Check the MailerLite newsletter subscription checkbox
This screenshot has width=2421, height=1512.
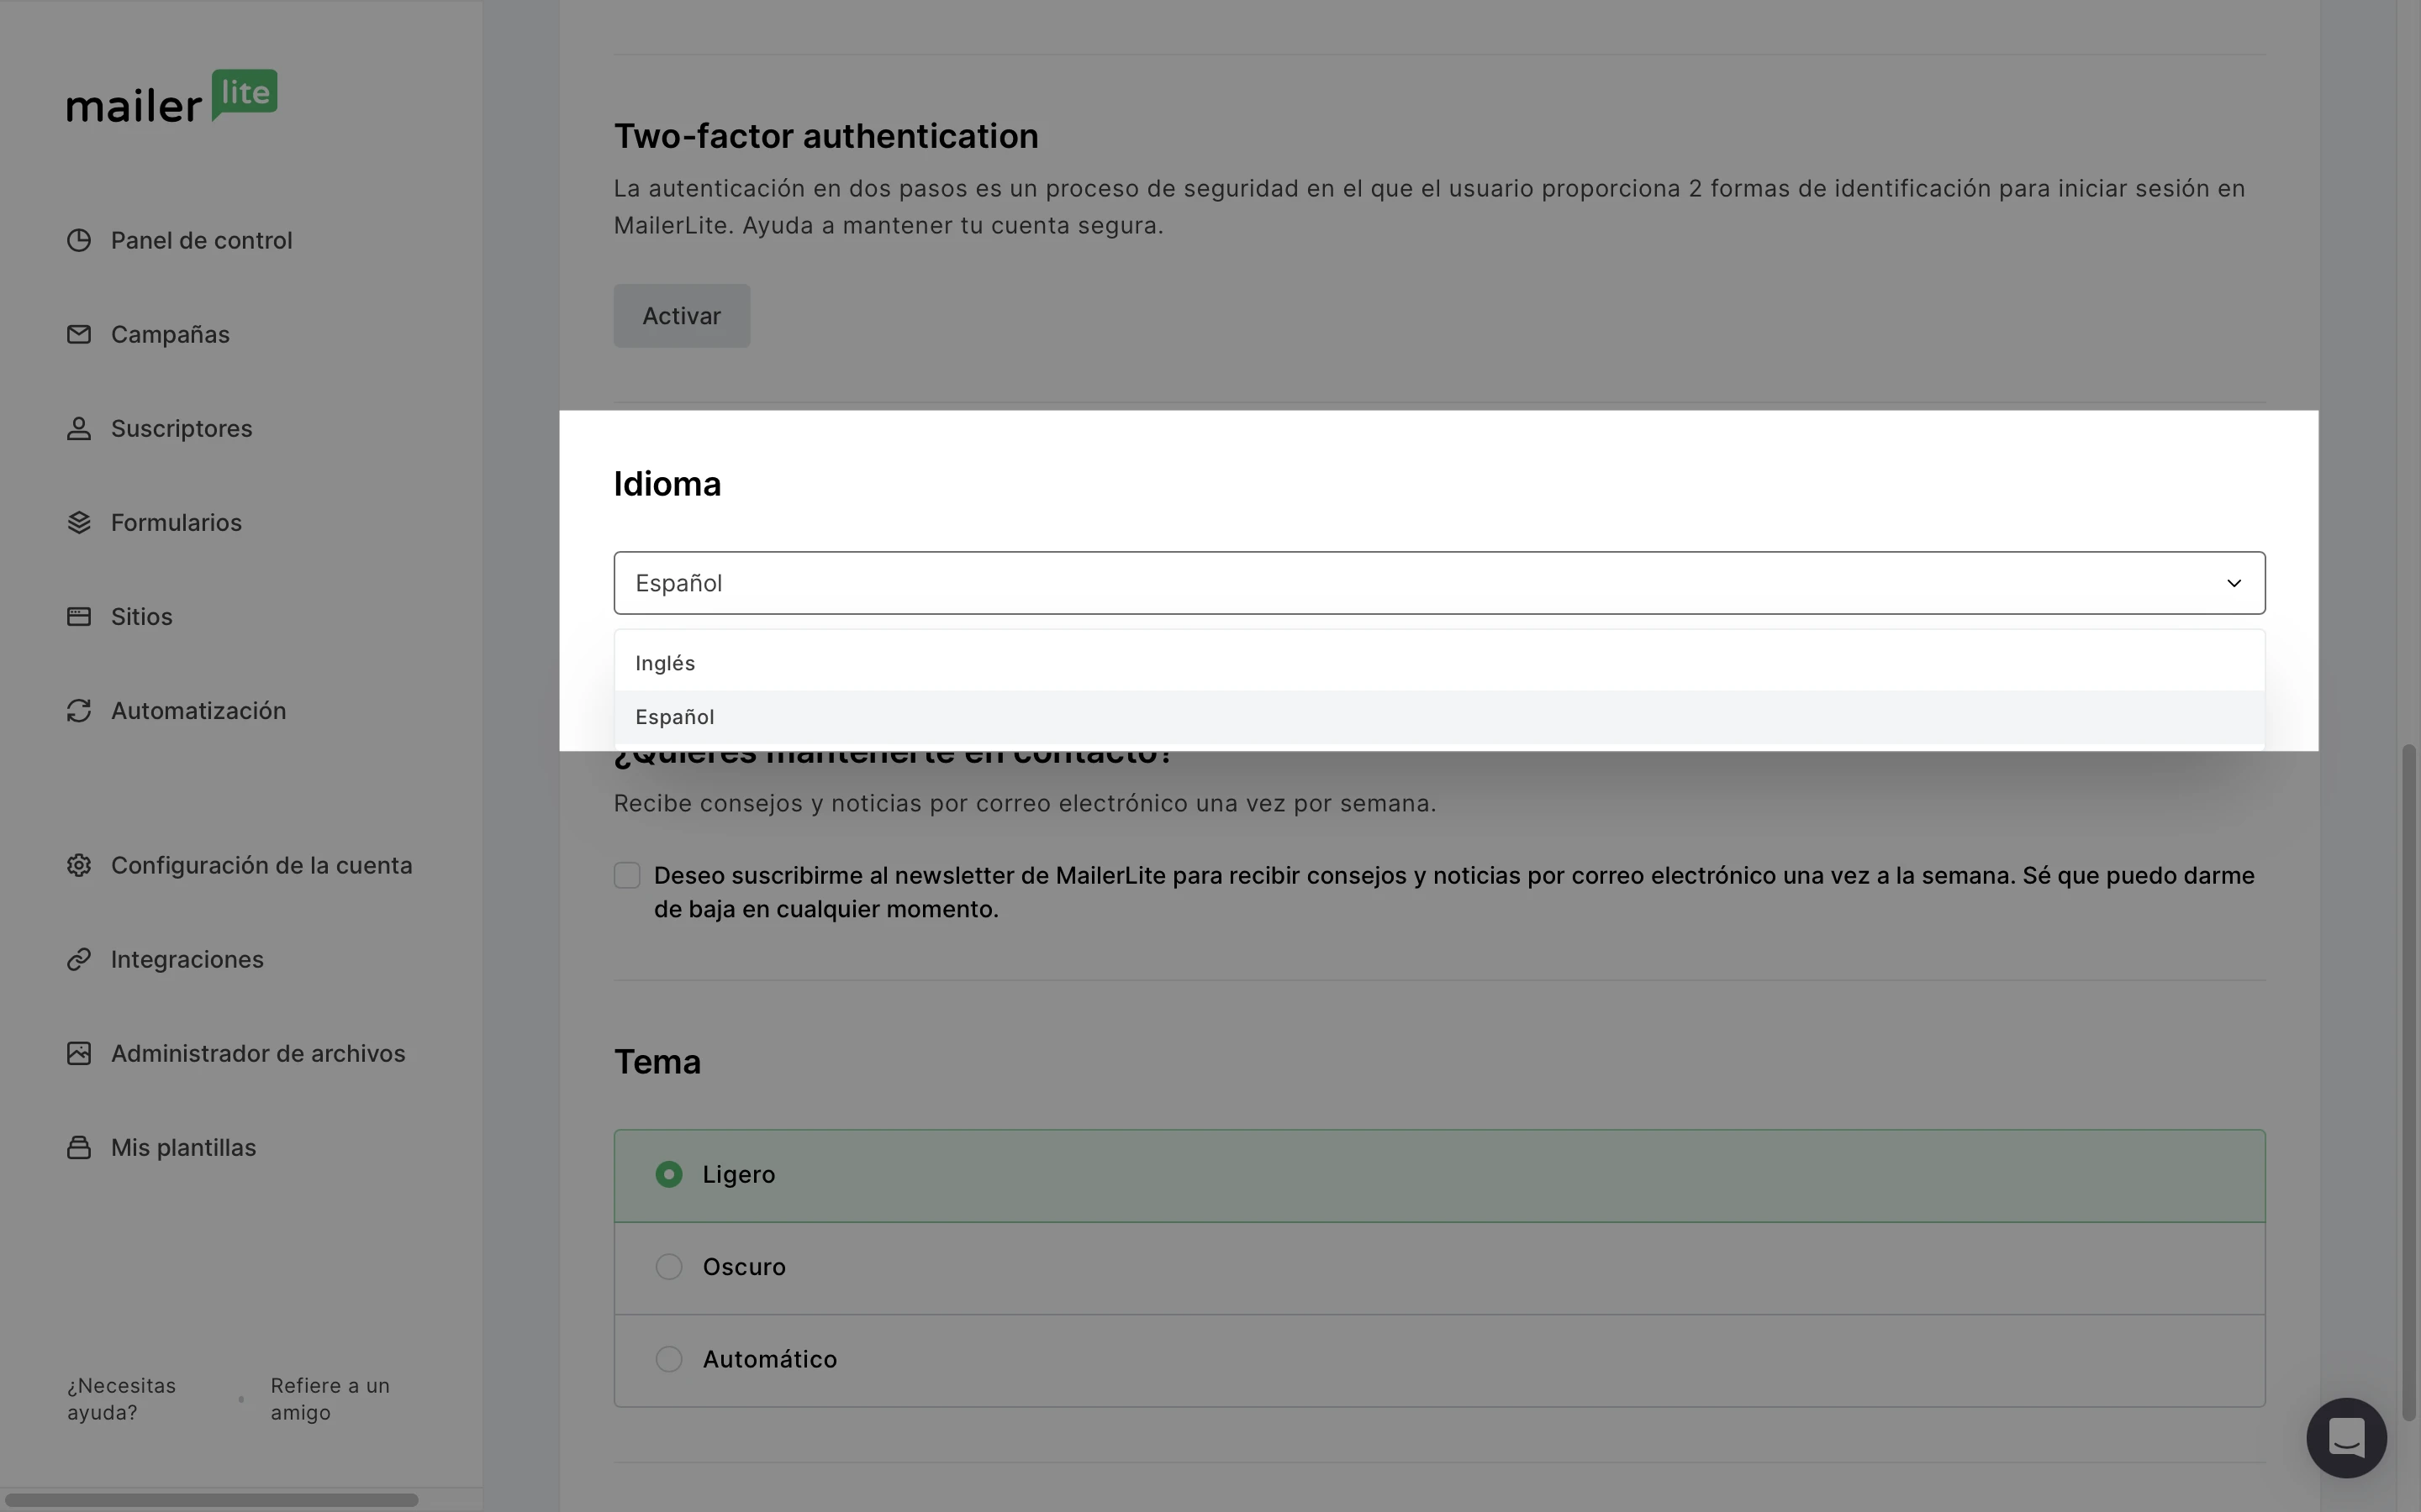(627, 876)
